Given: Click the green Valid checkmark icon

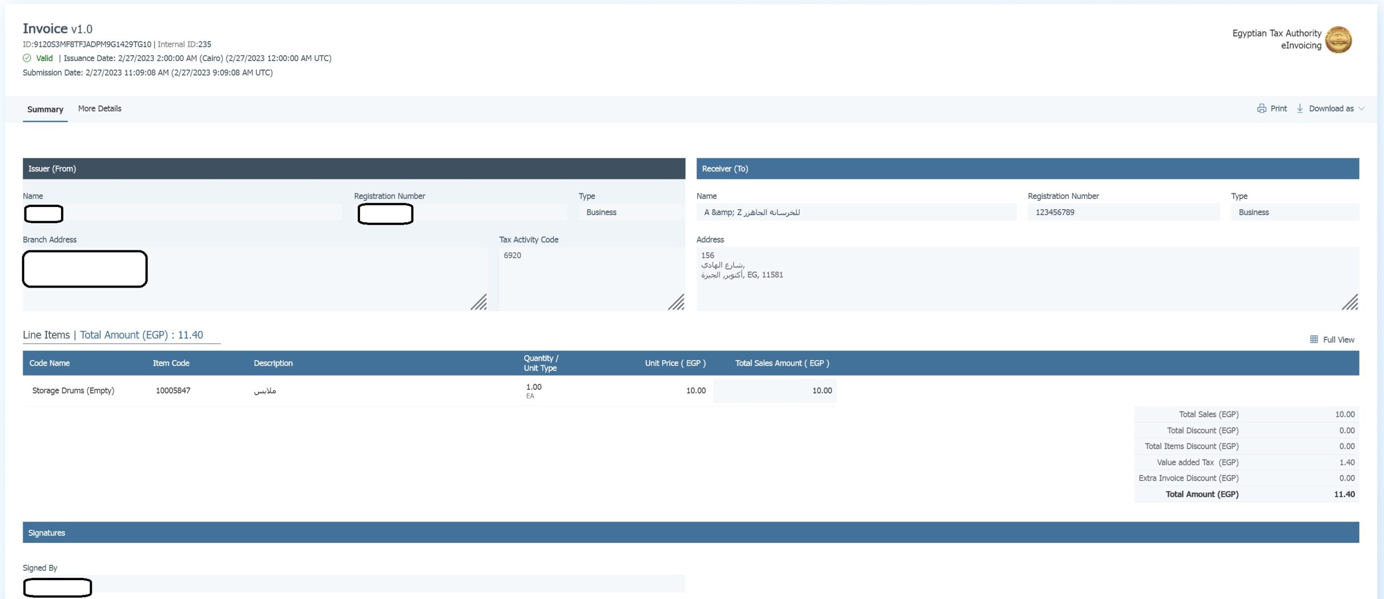Looking at the screenshot, I should pyautogui.click(x=26, y=58).
